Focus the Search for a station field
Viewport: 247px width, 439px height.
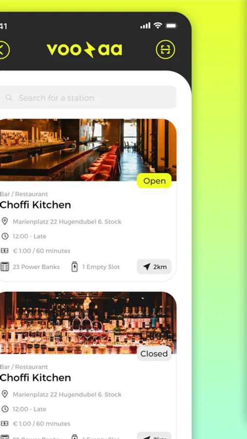click(x=88, y=98)
